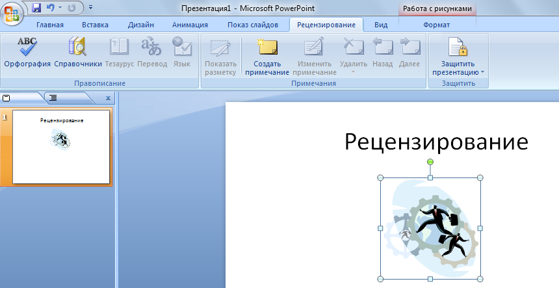Go to previous comment with Назад
Screen dimensions: 559x288
point(383,53)
